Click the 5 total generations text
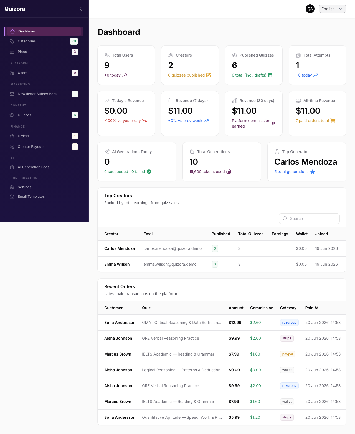Screen dimensions: 355x434 click(x=291, y=172)
